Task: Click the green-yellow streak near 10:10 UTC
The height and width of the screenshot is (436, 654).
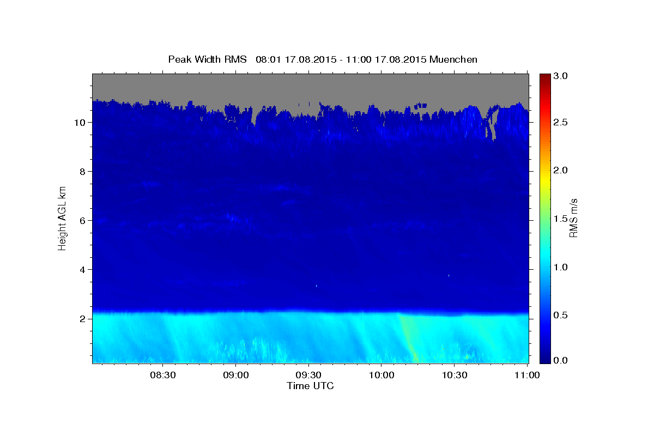Action: point(408,338)
